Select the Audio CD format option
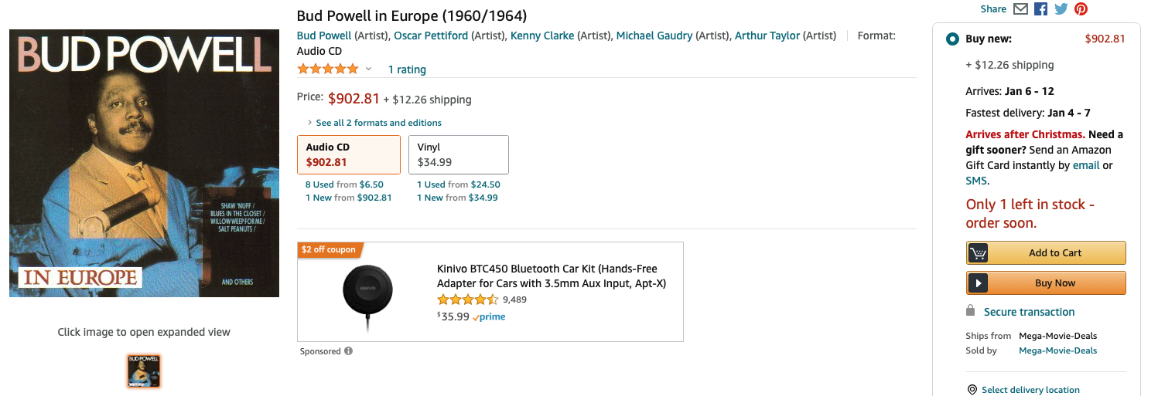 (x=348, y=154)
